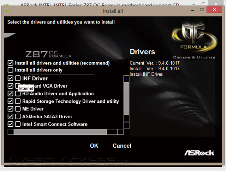This screenshot has width=226, height=171.
Task: Enable Install all drivers and utilities checkbox
Action: coord(10,63)
